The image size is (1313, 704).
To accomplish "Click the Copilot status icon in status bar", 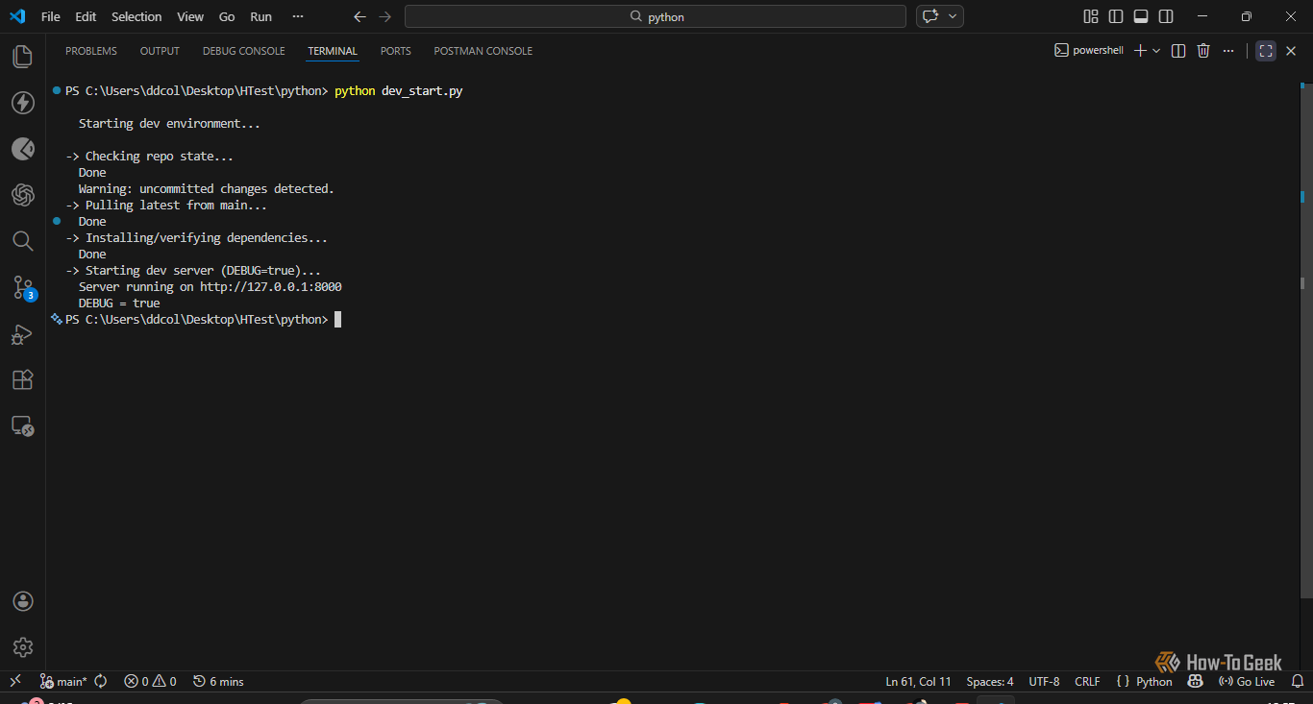I will coord(1195,681).
